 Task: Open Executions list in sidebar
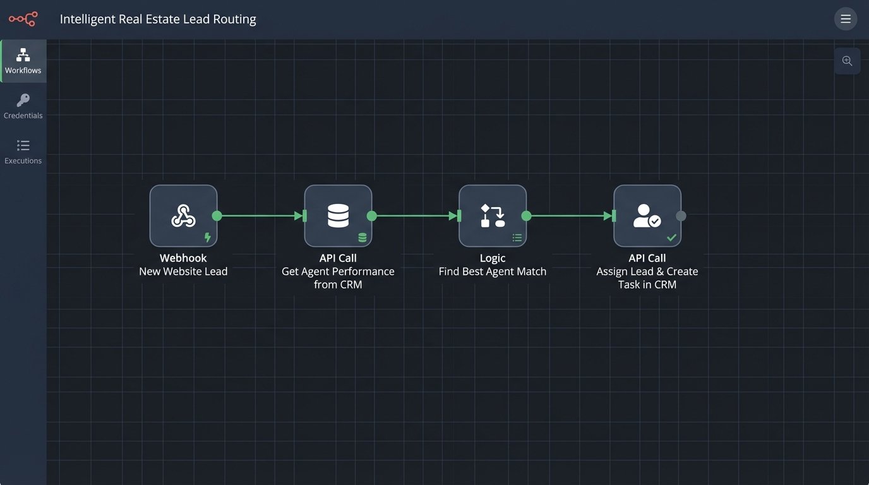[x=23, y=152]
